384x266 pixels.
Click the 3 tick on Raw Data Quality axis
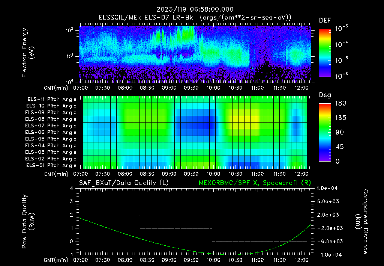[x=72, y=201]
